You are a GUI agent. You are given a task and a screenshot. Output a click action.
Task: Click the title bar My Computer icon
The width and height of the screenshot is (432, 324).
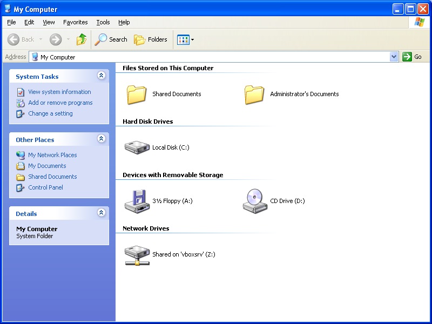click(8, 9)
